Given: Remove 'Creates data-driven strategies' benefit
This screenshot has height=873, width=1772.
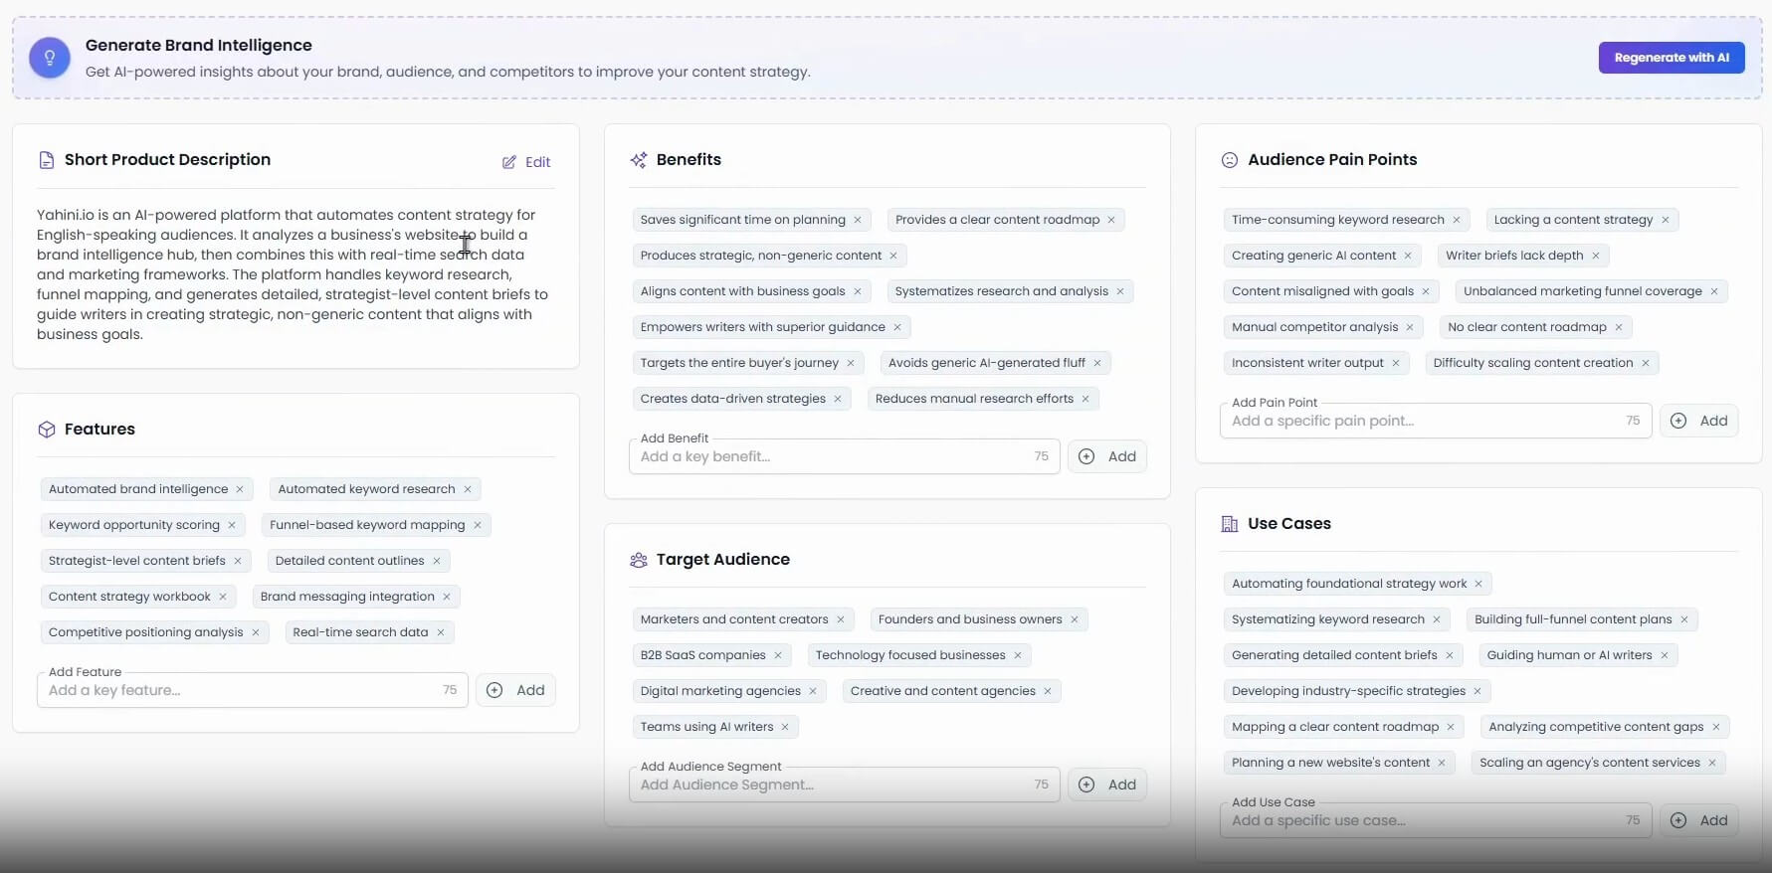Looking at the screenshot, I should [838, 399].
